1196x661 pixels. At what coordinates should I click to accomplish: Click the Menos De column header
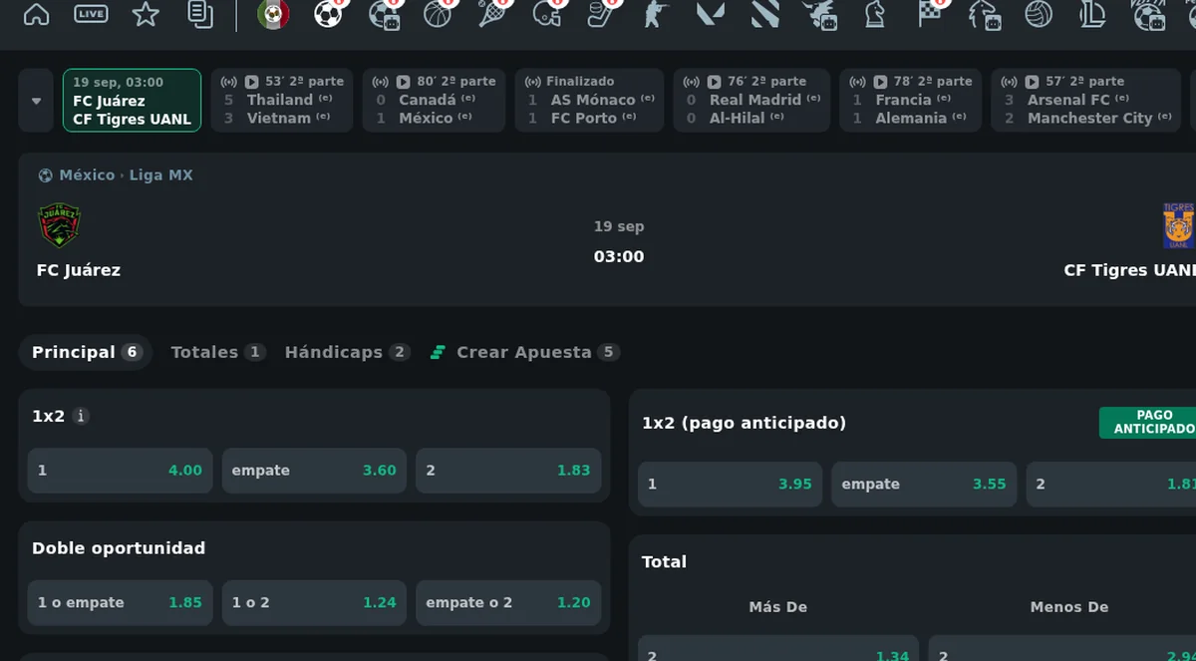[x=1069, y=607]
